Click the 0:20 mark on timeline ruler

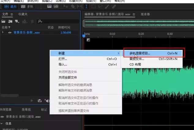point(141,34)
